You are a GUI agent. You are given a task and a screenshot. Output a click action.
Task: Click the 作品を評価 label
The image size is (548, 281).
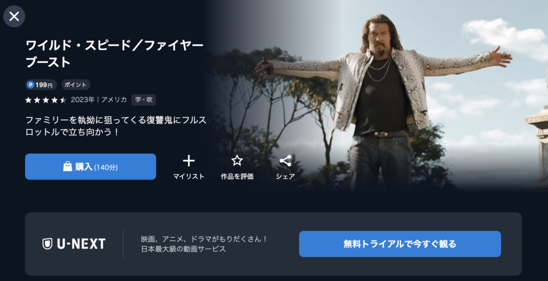point(237,177)
